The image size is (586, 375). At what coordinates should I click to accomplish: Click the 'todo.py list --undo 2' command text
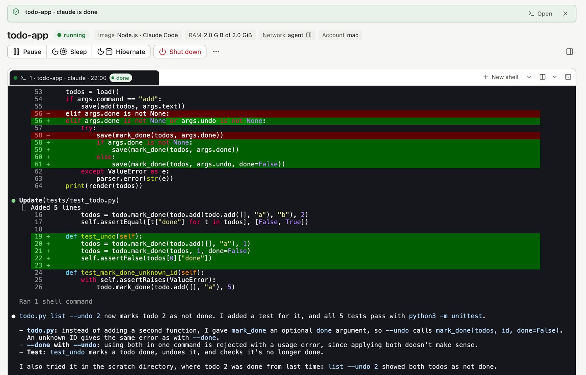[x=60, y=316]
